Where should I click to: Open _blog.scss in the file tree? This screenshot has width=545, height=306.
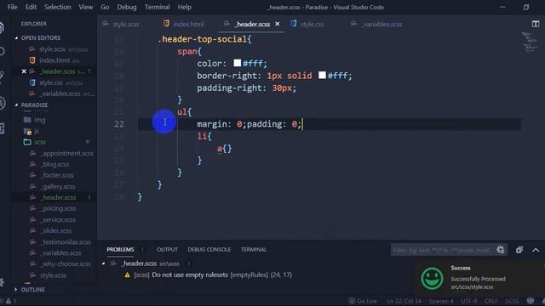pos(55,164)
